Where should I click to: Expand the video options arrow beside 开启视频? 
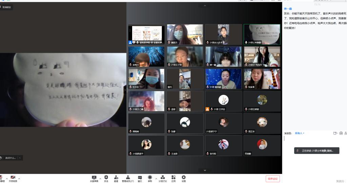19,178
